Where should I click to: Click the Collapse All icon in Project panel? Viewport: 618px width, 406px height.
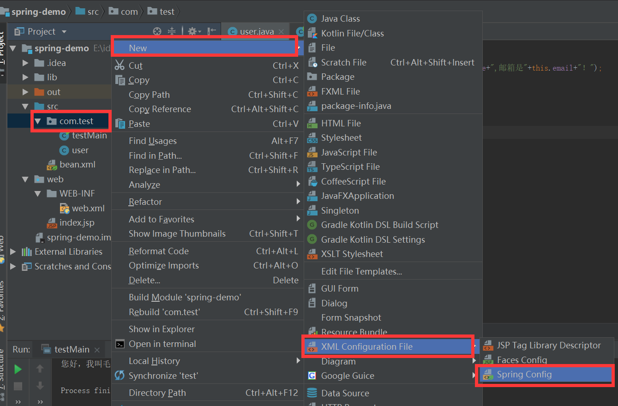[x=172, y=31]
